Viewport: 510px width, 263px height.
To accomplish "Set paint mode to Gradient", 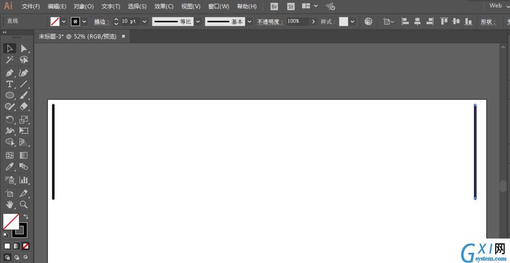I will 16,246.
